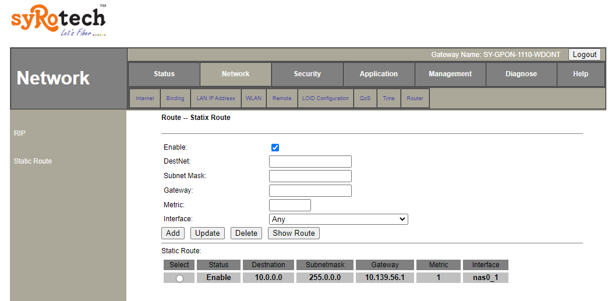Screen dimensions: 615x301
Task: Open the Security tab
Action: click(307, 74)
